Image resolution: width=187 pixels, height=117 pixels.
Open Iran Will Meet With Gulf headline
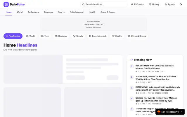[x=155, y=67]
